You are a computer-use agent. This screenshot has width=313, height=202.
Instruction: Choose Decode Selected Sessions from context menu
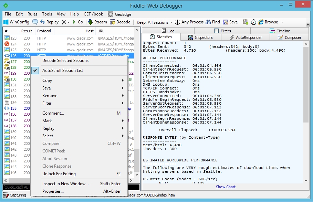tap(65, 61)
